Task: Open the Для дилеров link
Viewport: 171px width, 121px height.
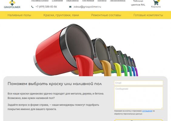Action: click(x=88, y=1)
